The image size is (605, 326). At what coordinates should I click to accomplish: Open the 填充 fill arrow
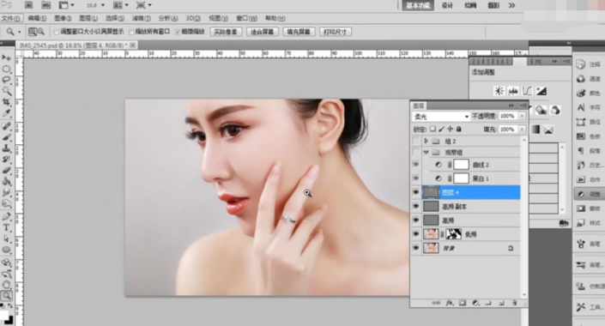click(522, 130)
